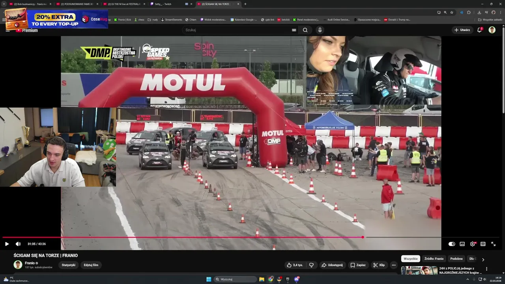This screenshot has height=284, width=505.
Task: Open Chrome from taskbar
Action: [x=271, y=279]
